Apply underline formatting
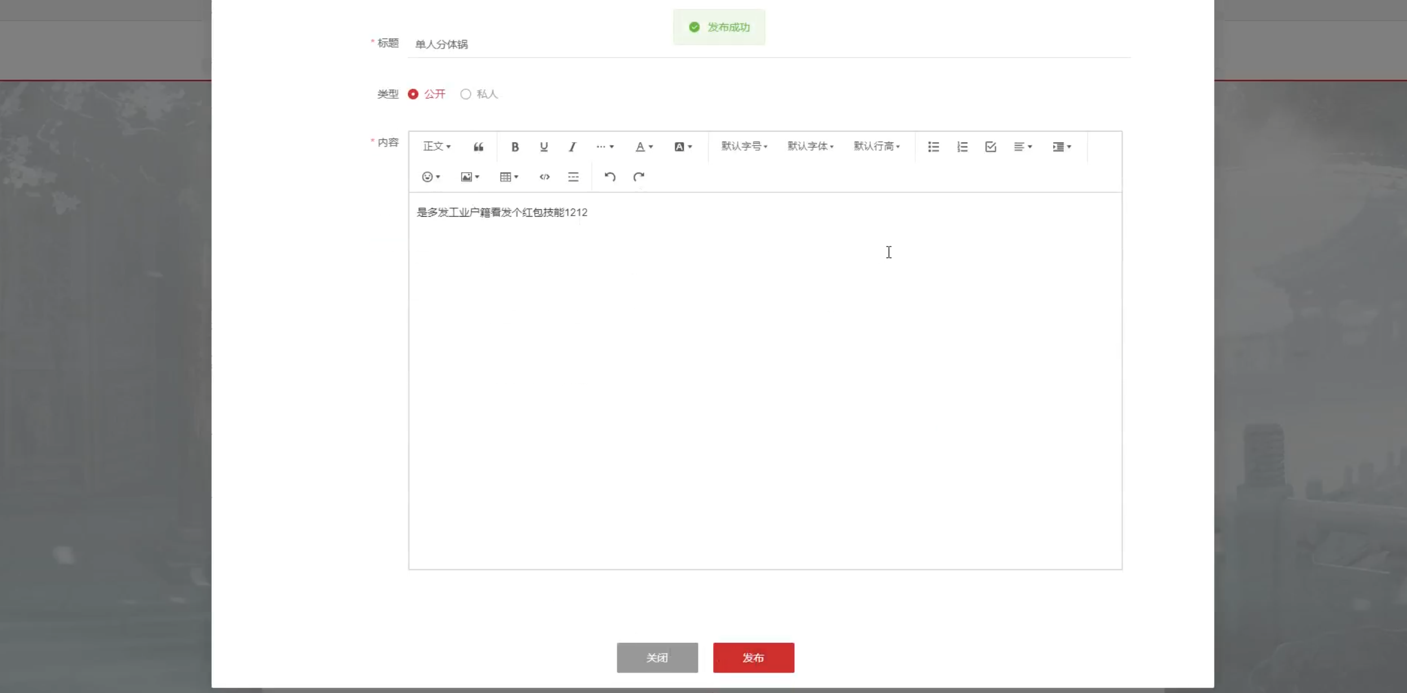Image resolution: width=1407 pixels, height=693 pixels. (543, 147)
